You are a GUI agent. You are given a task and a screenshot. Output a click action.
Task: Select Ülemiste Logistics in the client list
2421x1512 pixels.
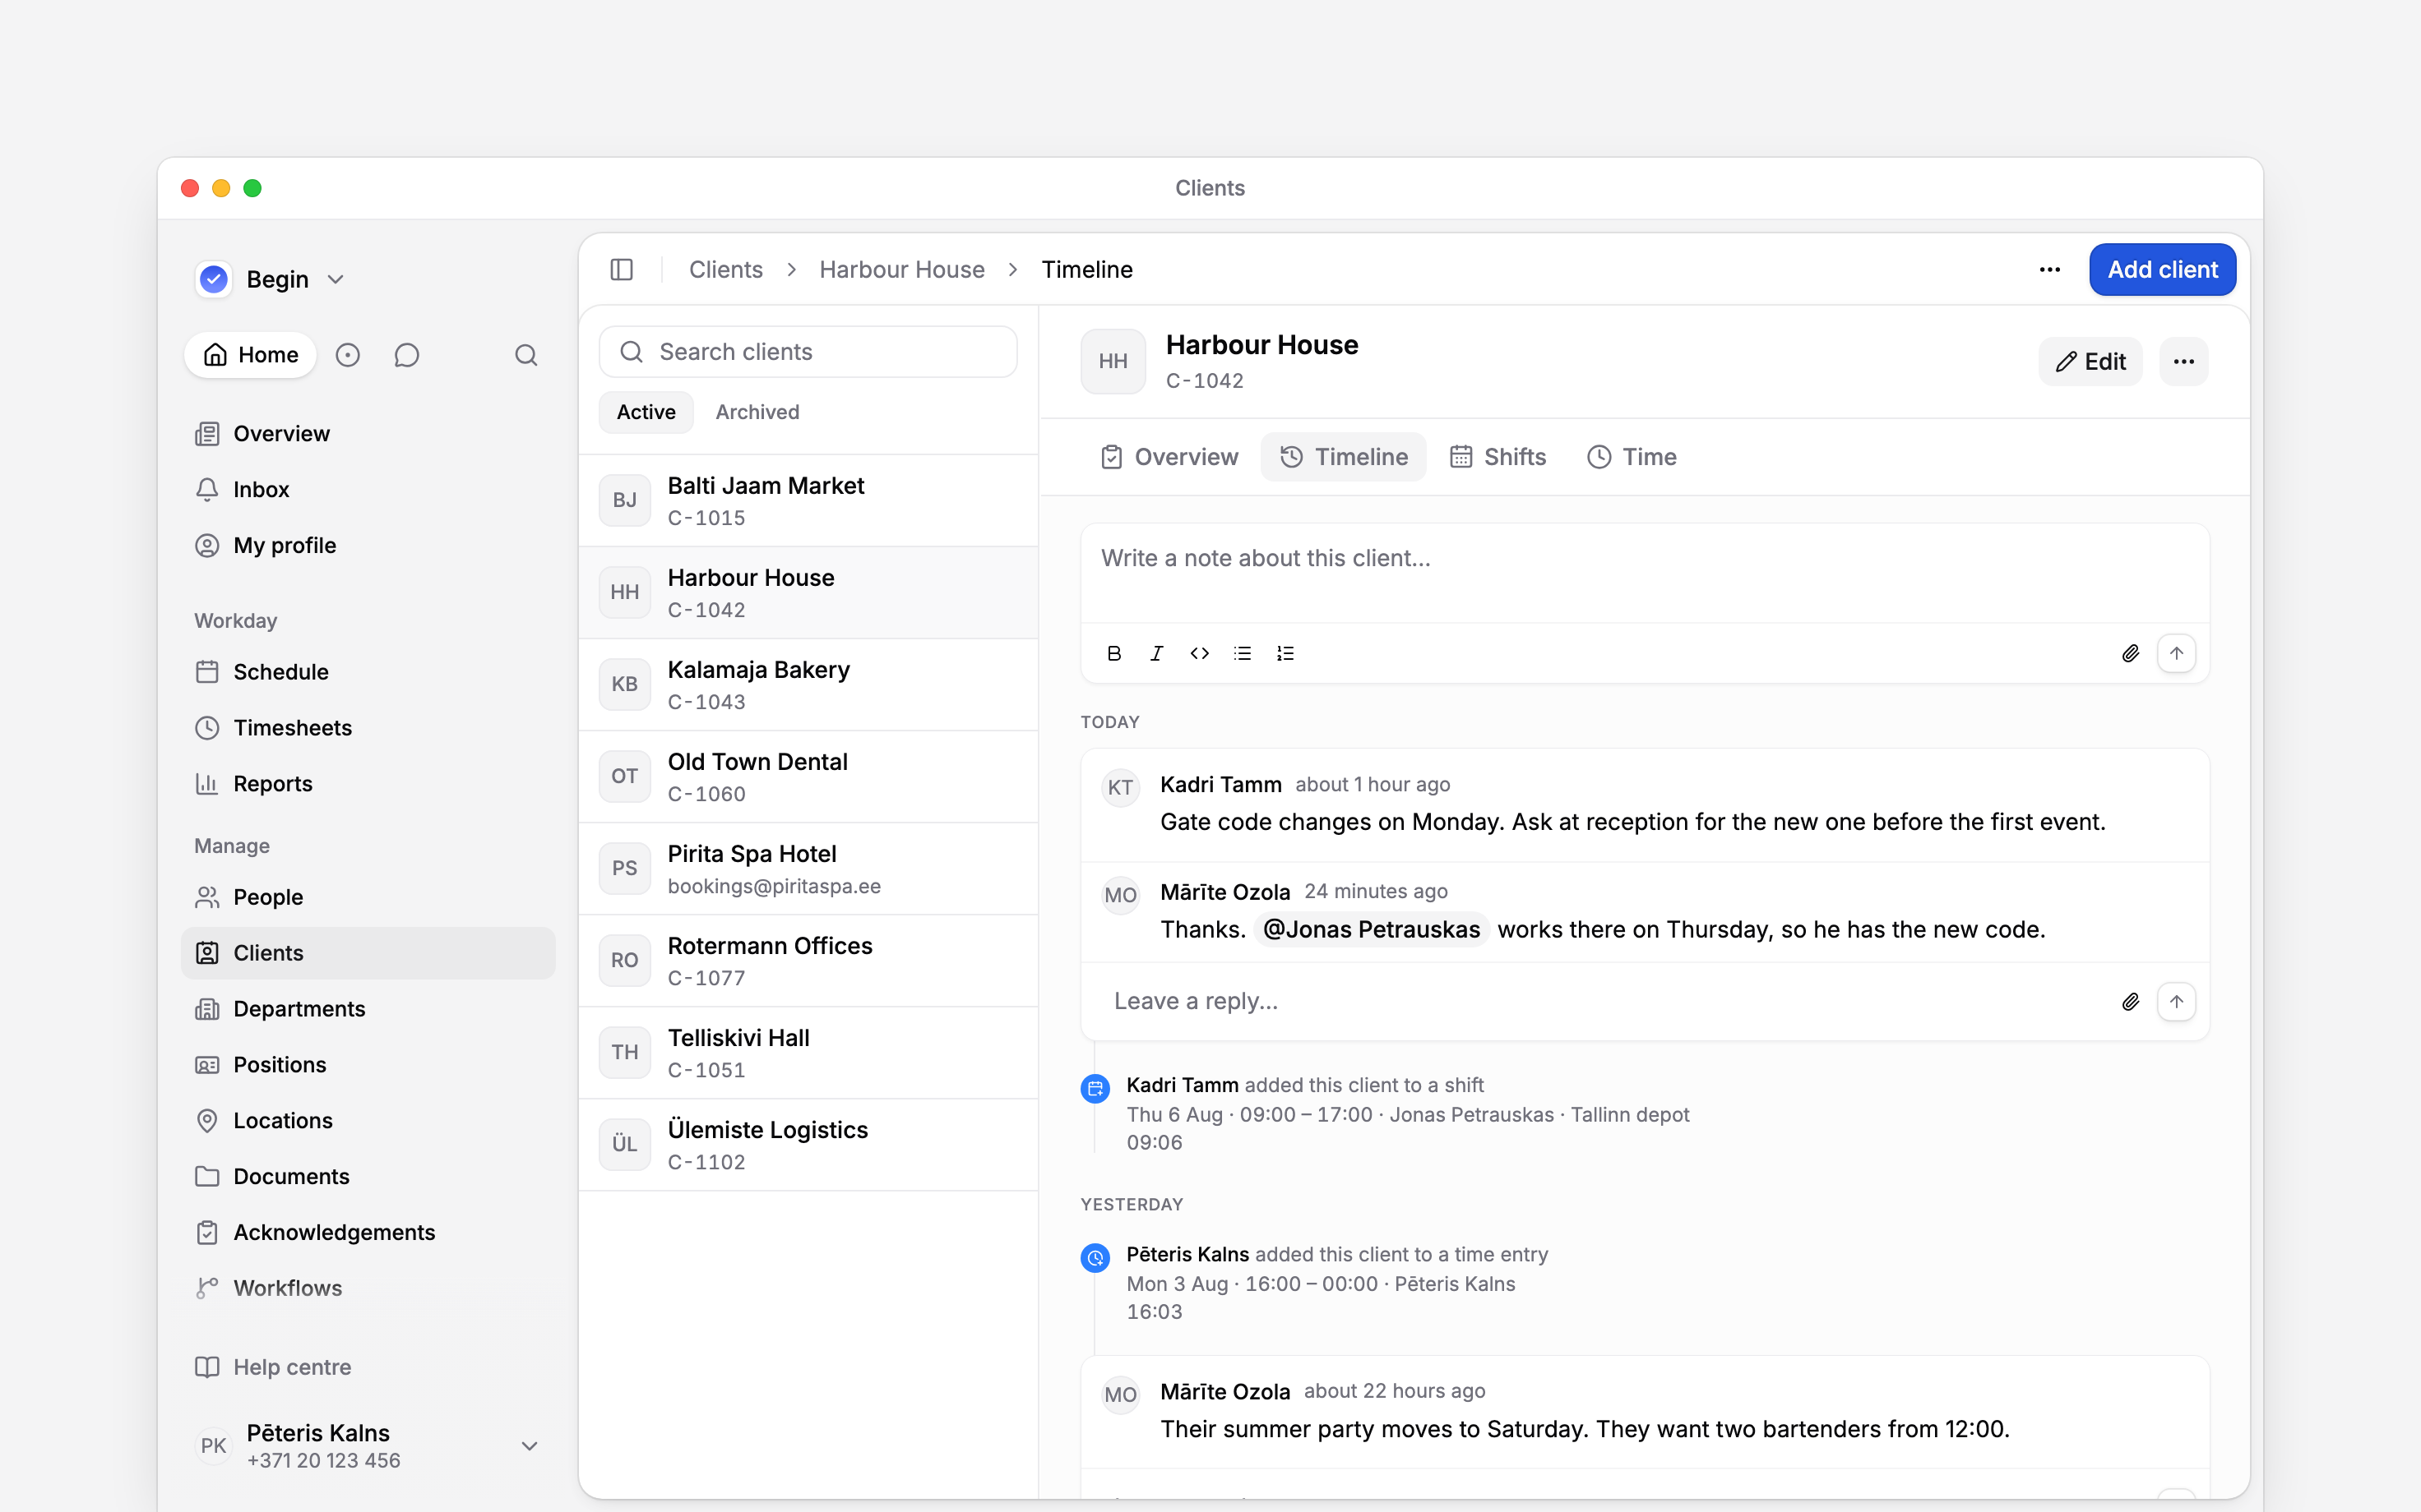coord(808,1145)
